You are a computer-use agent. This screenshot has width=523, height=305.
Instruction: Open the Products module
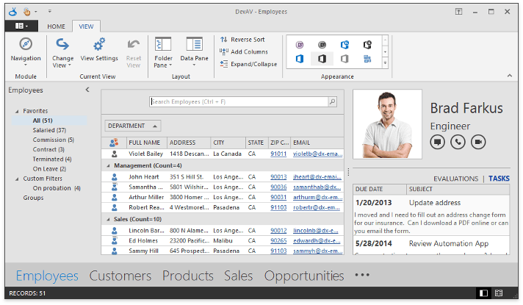(x=188, y=276)
